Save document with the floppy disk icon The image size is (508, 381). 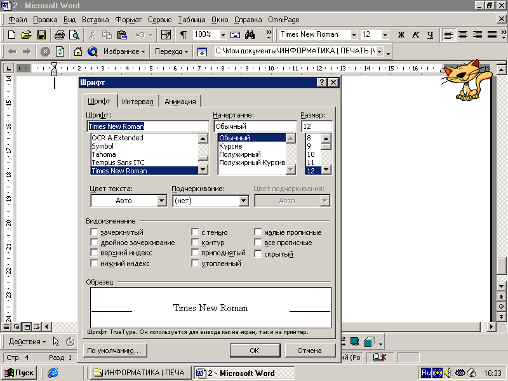41,35
